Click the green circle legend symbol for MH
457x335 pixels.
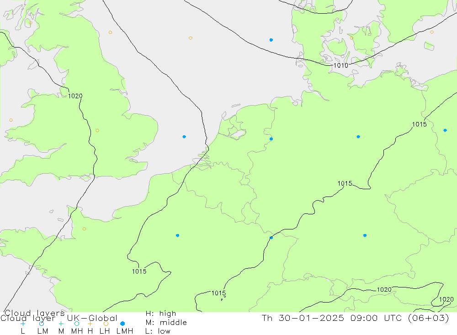(77, 324)
